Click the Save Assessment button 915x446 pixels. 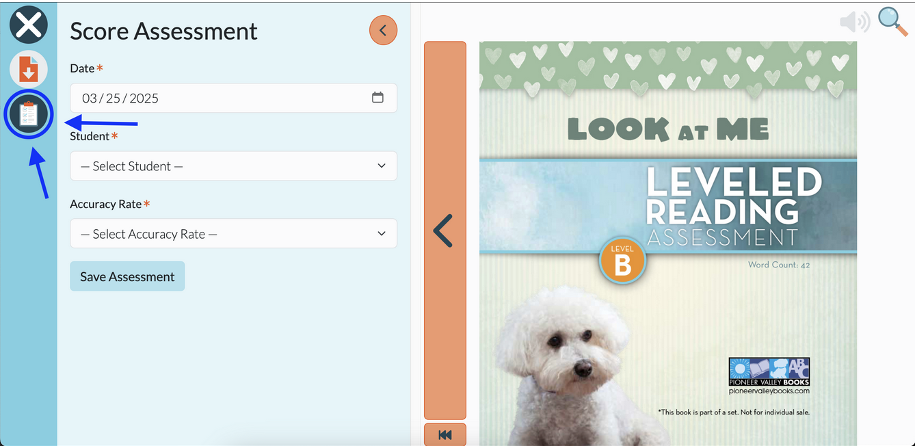[127, 276]
